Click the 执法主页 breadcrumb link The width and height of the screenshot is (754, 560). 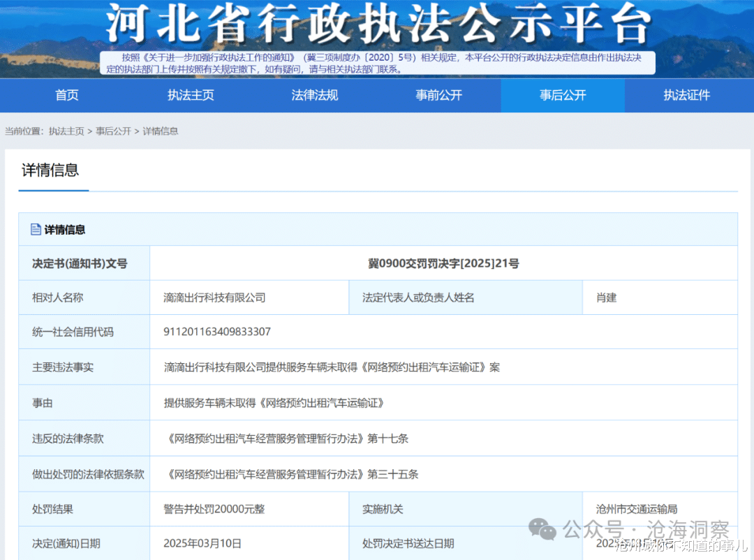[66, 131]
